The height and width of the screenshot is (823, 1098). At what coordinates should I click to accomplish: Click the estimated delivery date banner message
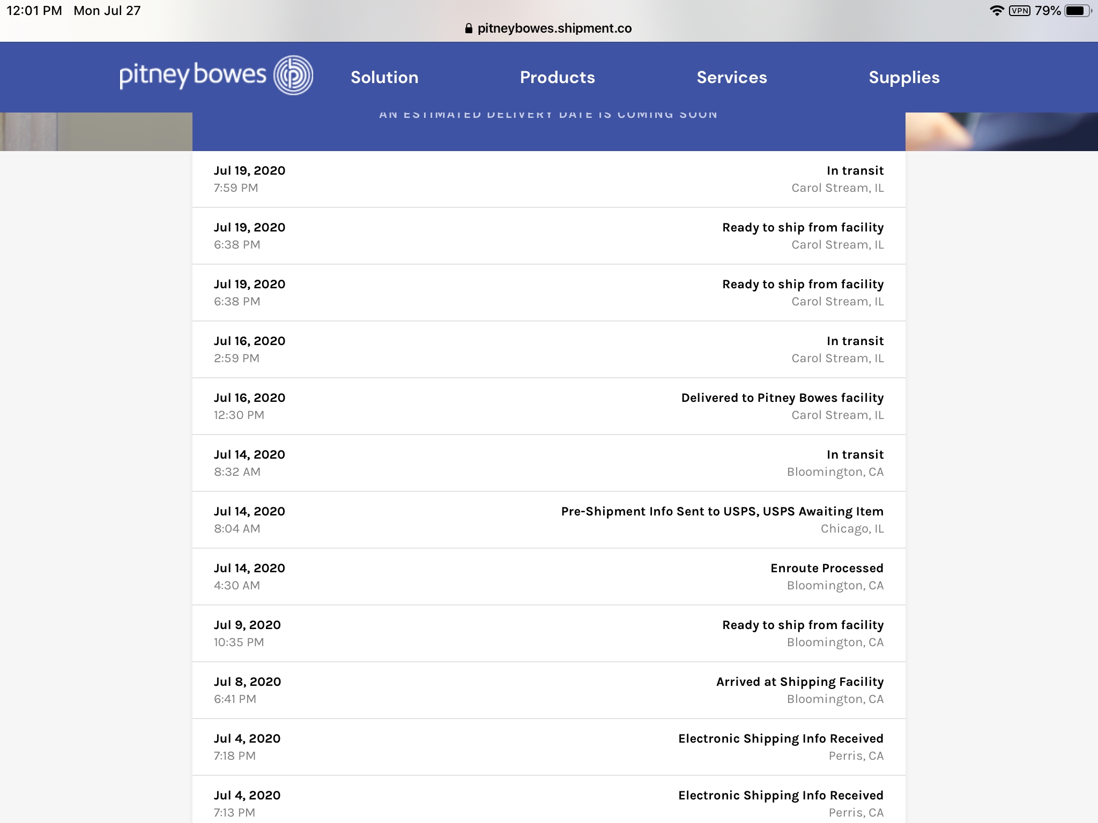click(x=548, y=113)
